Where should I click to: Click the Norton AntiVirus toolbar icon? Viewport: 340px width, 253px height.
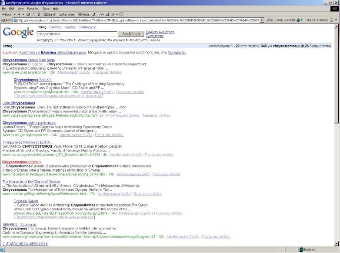coord(331,20)
